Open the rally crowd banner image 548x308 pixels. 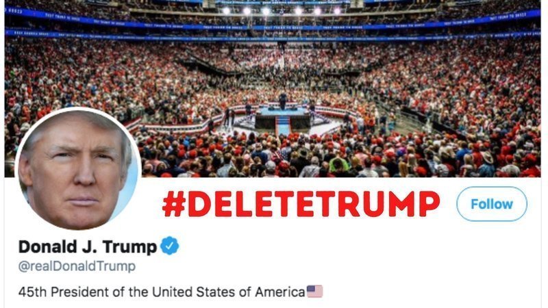pos(273,89)
